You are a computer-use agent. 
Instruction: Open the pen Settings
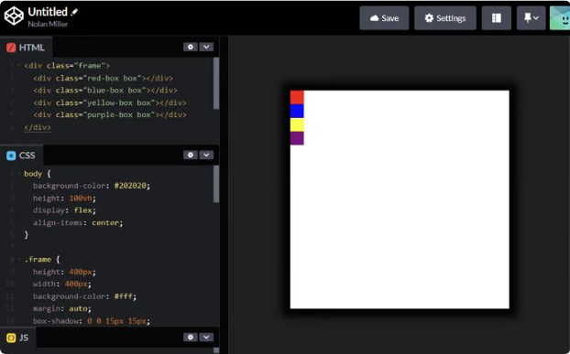[x=445, y=18]
